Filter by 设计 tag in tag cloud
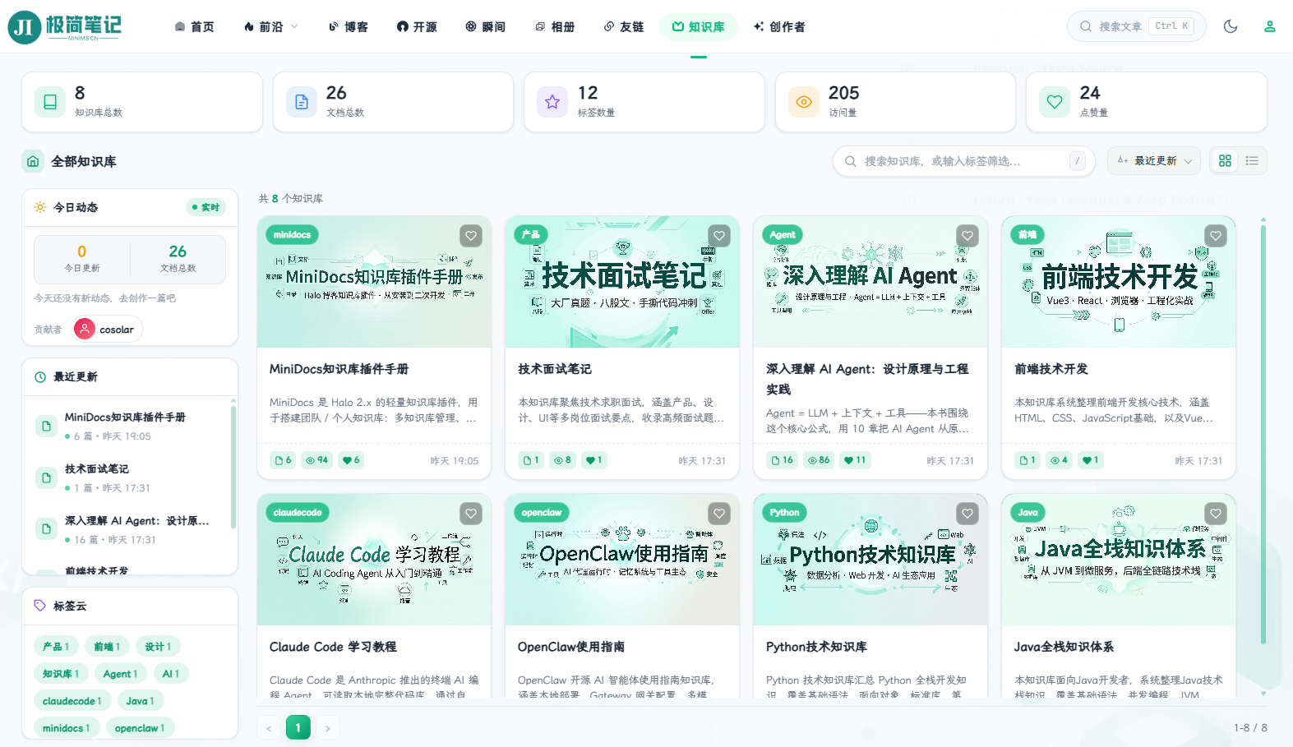The image size is (1293, 747). pyautogui.click(x=158, y=647)
